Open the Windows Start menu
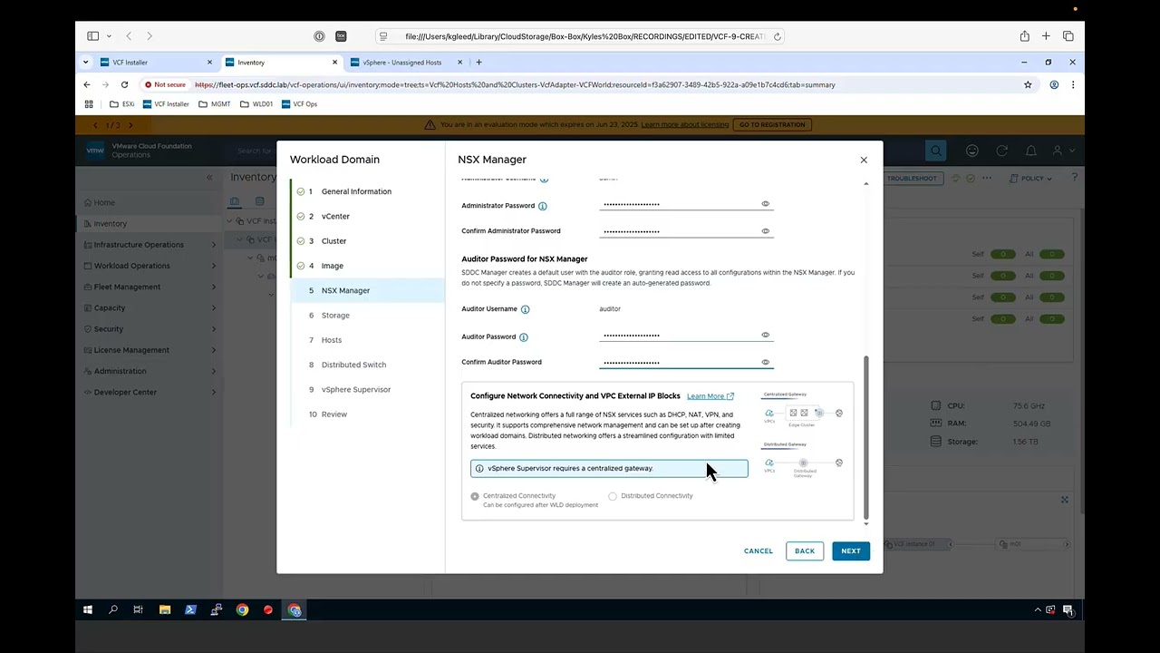1160x653 pixels. point(88,610)
